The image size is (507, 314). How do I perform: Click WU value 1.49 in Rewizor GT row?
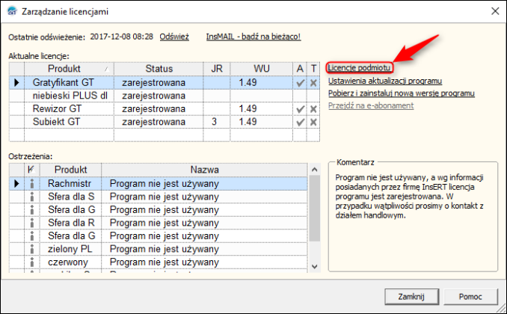point(248,109)
